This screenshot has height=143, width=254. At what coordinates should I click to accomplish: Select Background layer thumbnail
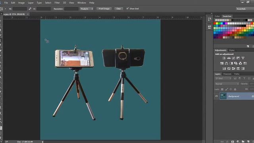tap(223, 96)
